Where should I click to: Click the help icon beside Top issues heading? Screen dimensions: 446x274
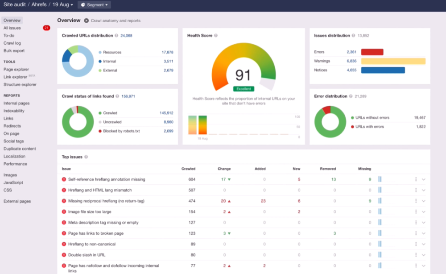click(86, 157)
